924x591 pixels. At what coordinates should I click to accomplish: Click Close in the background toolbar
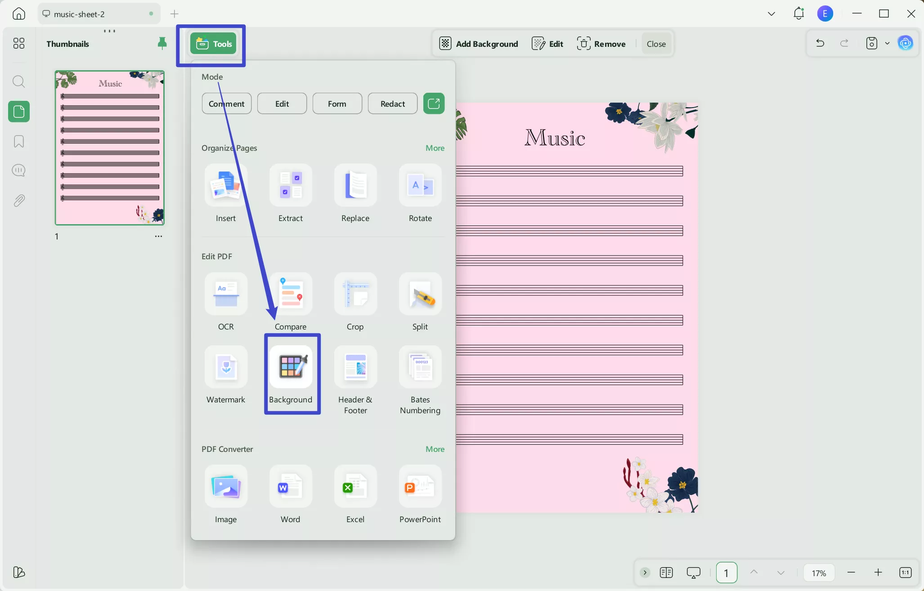tap(656, 44)
